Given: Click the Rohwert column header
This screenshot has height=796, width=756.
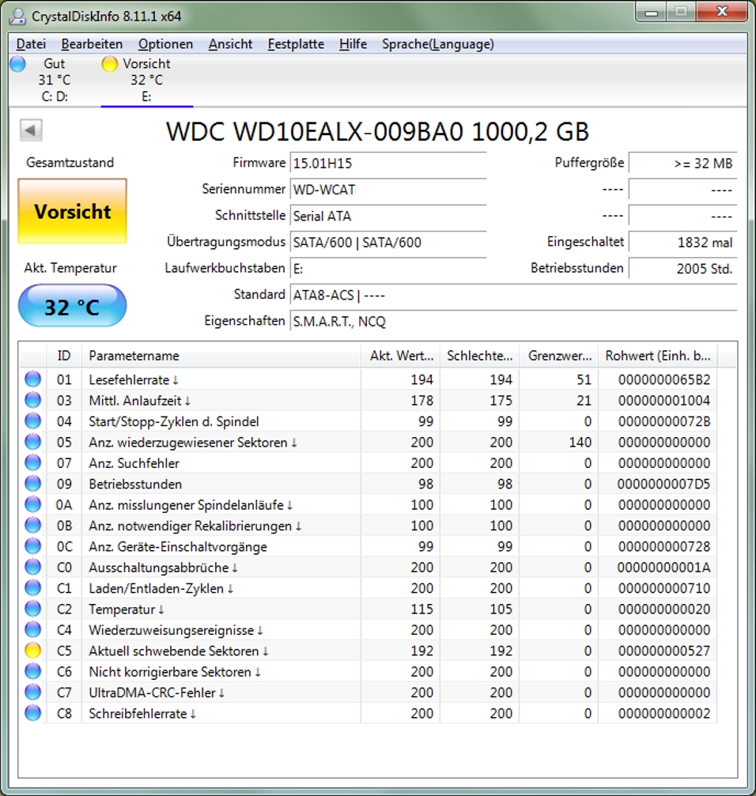Looking at the screenshot, I should point(658,356).
